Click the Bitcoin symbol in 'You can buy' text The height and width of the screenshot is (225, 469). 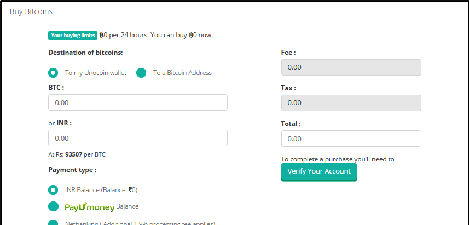point(191,35)
